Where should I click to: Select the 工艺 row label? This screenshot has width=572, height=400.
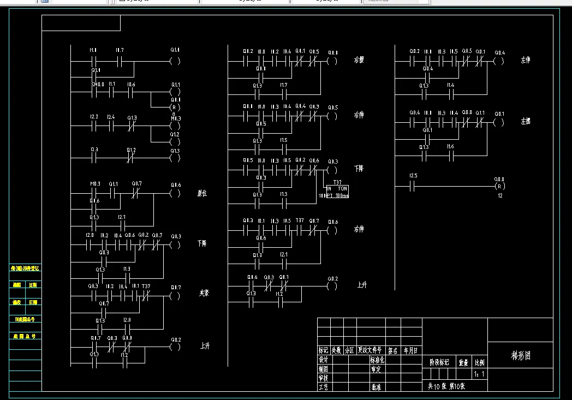pyautogui.click(x=324, y=387)
